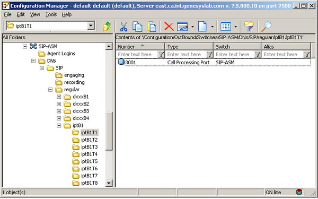Collapse the iptB1 folder node

point(59,125)
